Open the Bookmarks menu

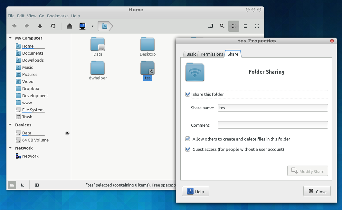click(58, 16)
